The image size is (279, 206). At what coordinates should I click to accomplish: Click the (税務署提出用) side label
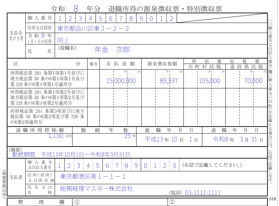4,184
